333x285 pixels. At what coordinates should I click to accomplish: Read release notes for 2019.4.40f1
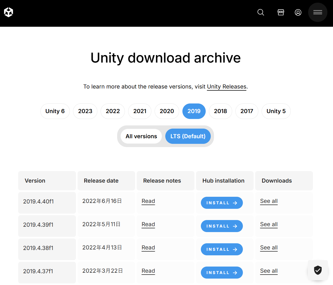[x=148, y=201]
